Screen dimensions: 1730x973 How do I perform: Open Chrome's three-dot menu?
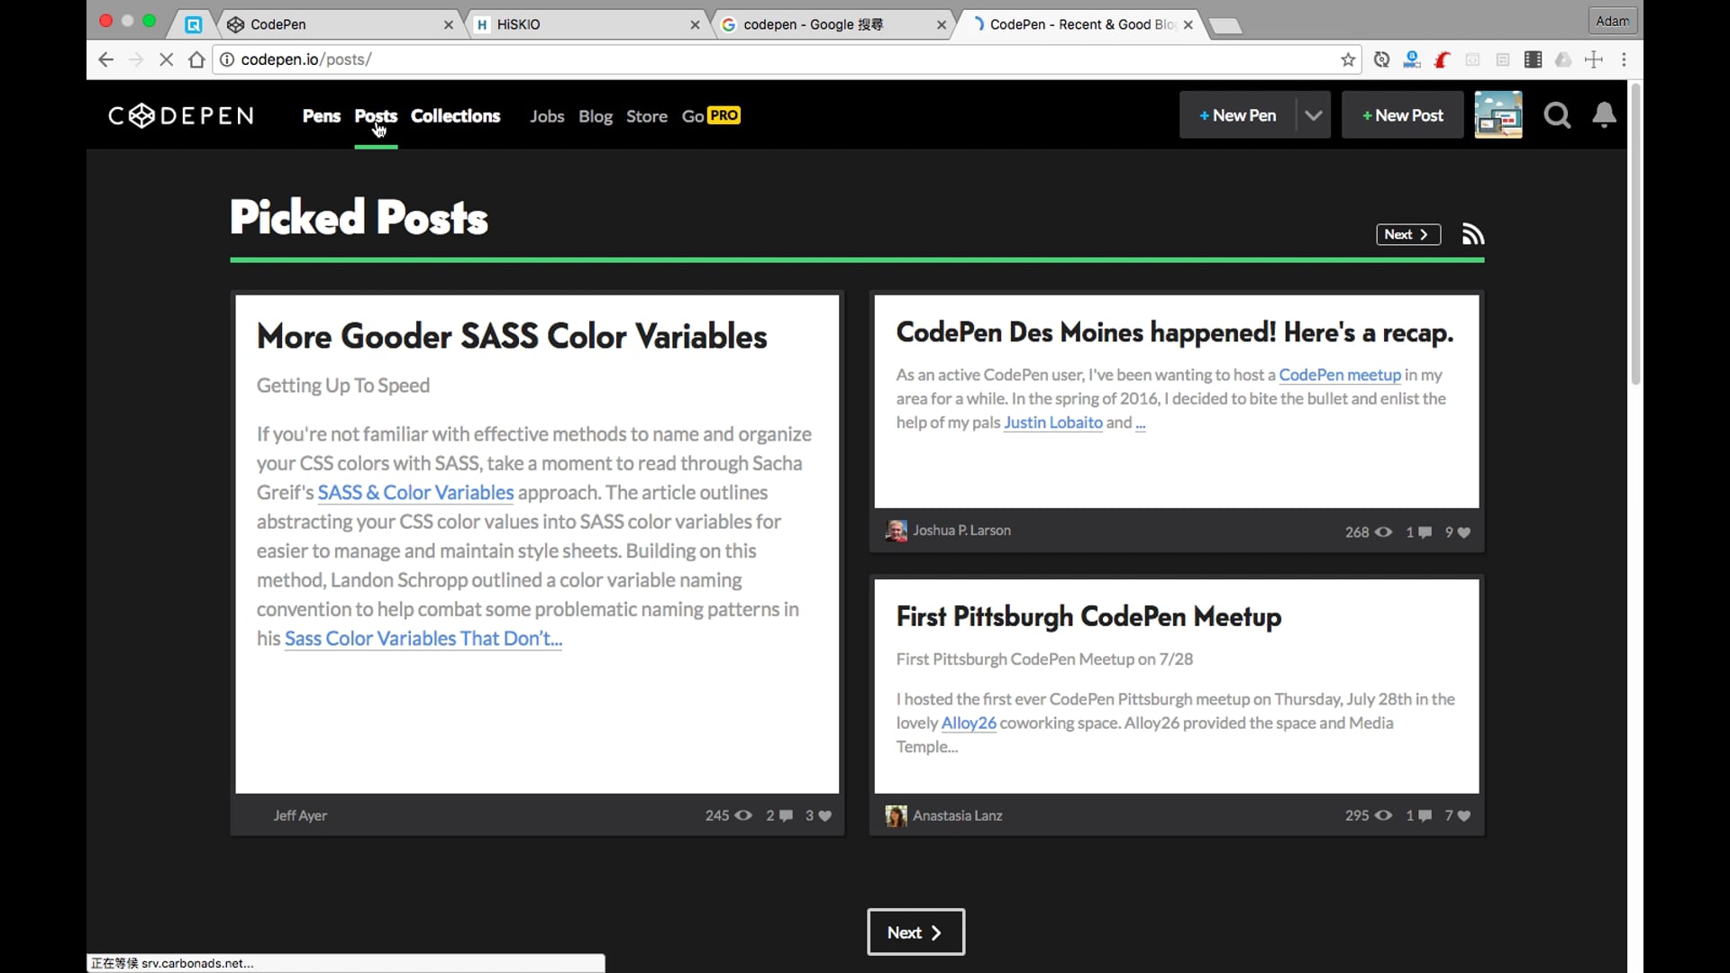1625,59
